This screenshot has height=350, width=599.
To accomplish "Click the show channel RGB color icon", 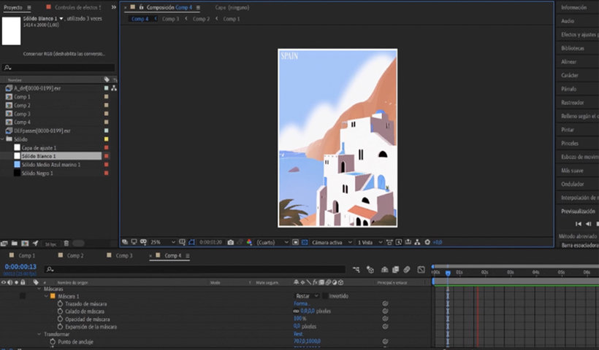I will point(249,242).
